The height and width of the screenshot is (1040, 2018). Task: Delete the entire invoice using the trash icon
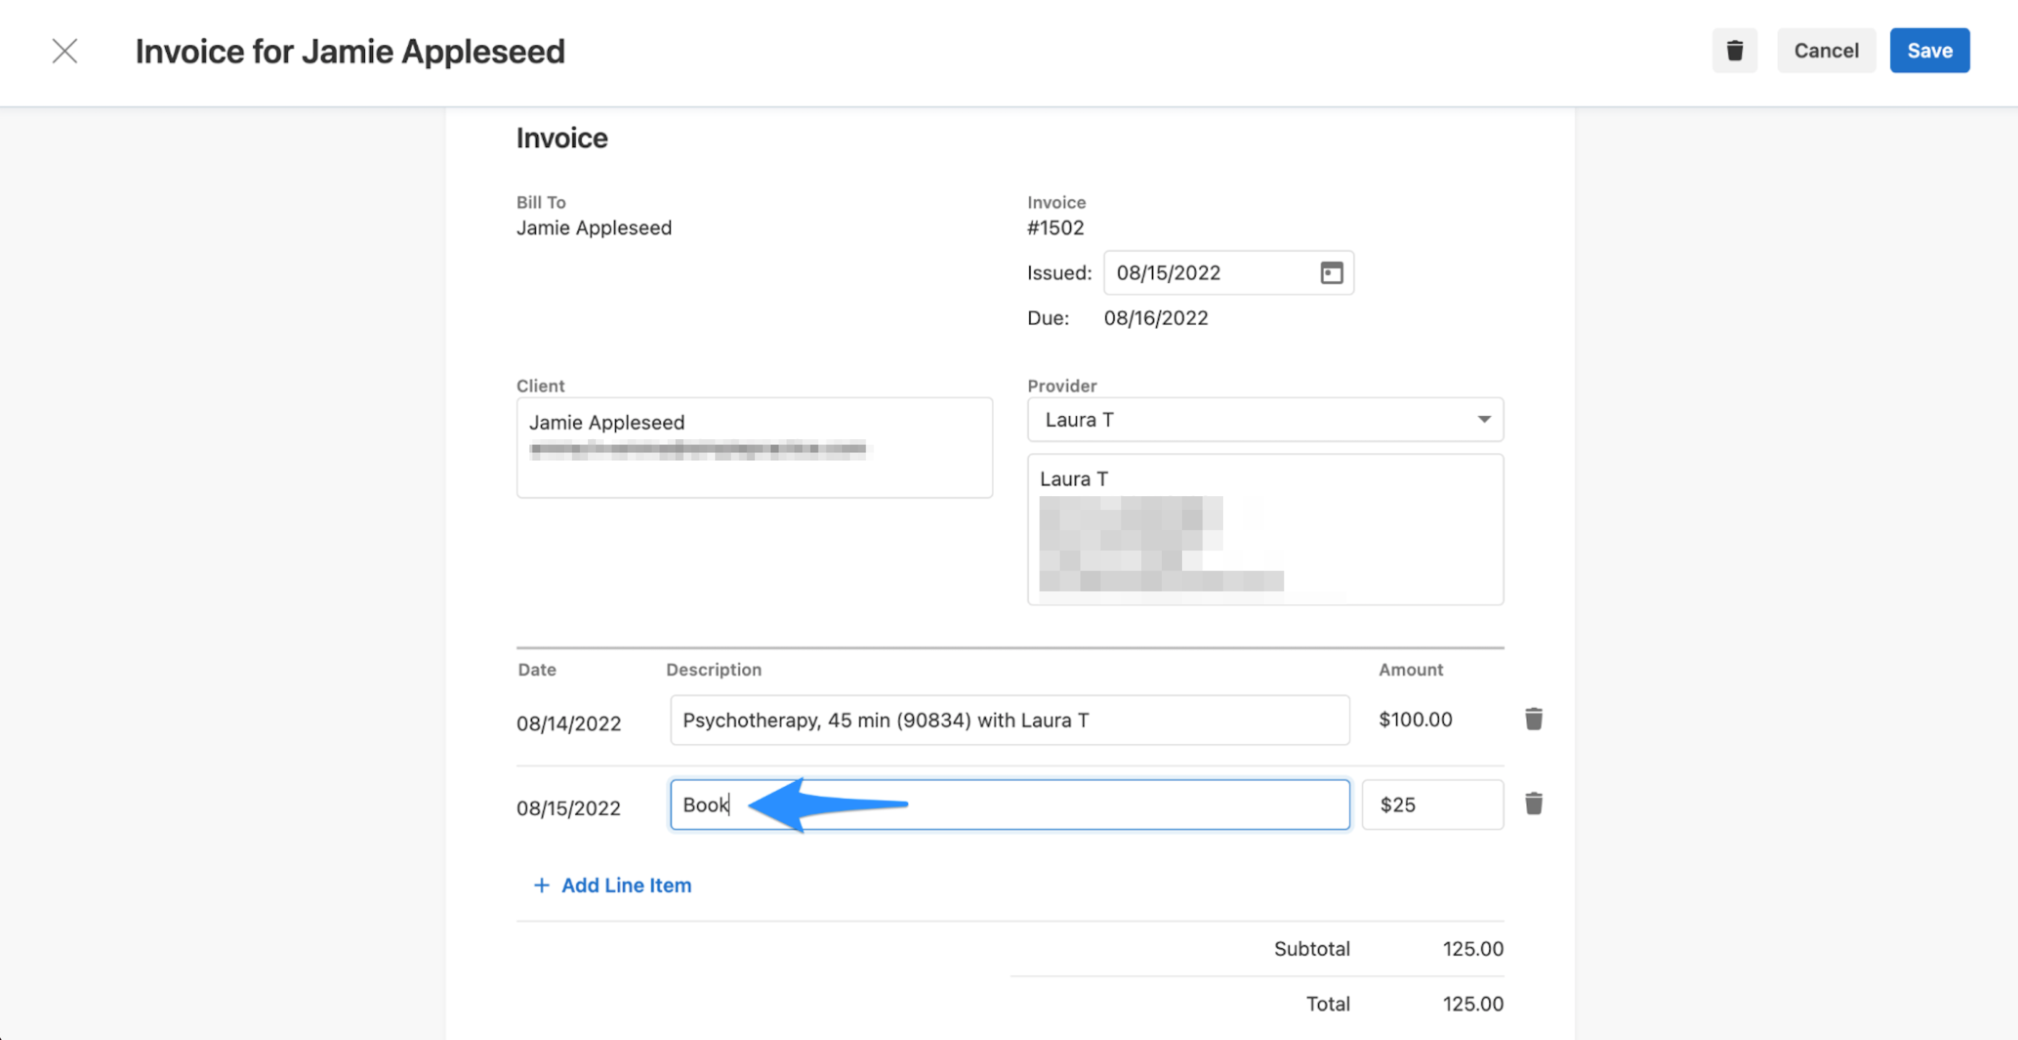tap(1735, 50)
